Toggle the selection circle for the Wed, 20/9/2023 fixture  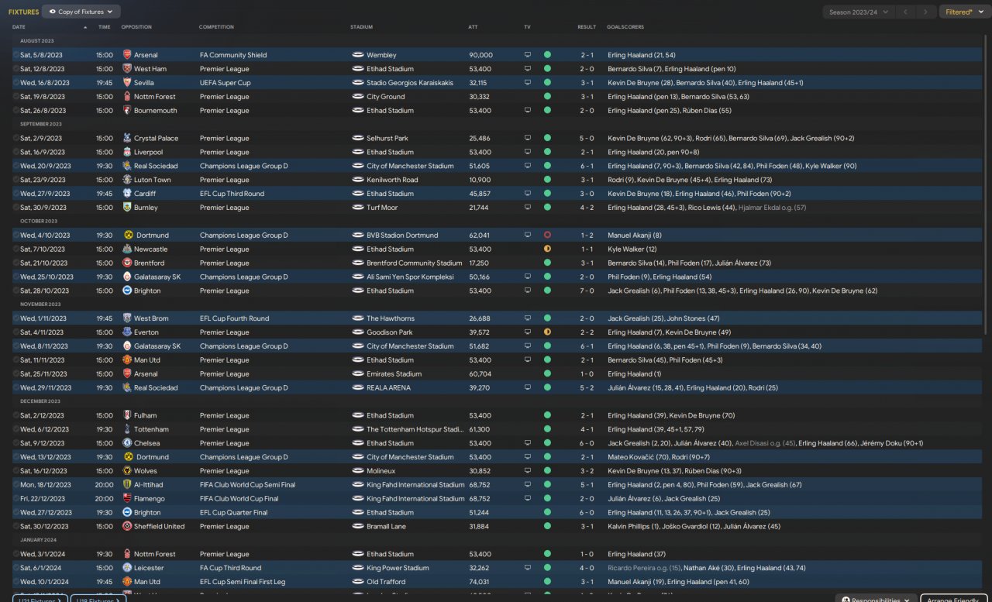click(x=15, y=166)
